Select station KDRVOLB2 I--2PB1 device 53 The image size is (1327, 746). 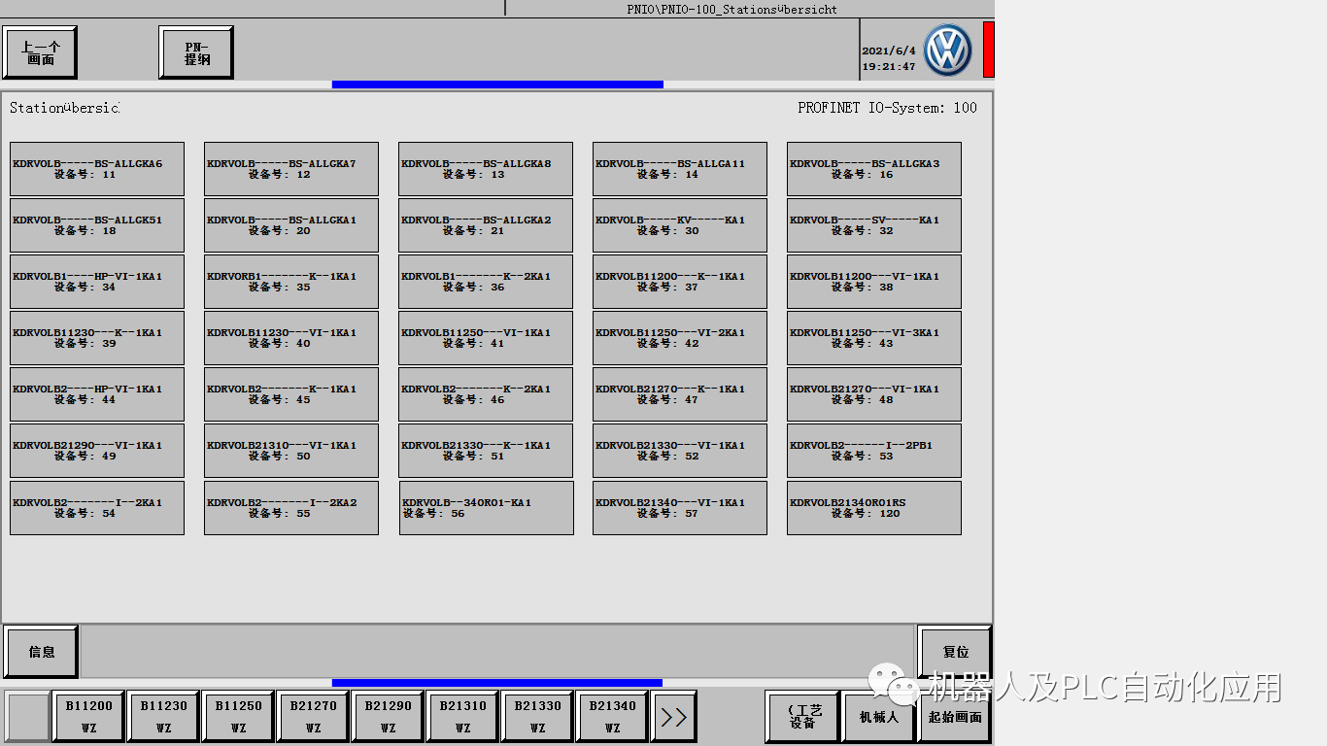point(874,451)
